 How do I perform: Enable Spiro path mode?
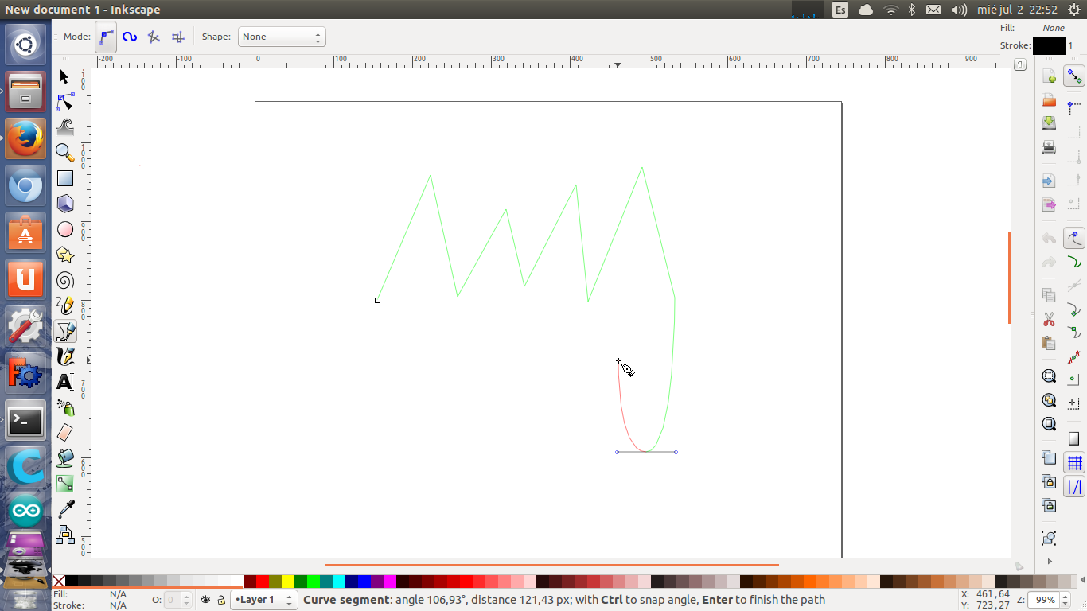tap(130, 37)
